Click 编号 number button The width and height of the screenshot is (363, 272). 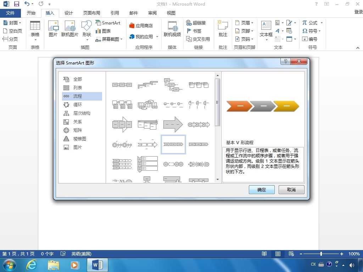coord(310,39)
